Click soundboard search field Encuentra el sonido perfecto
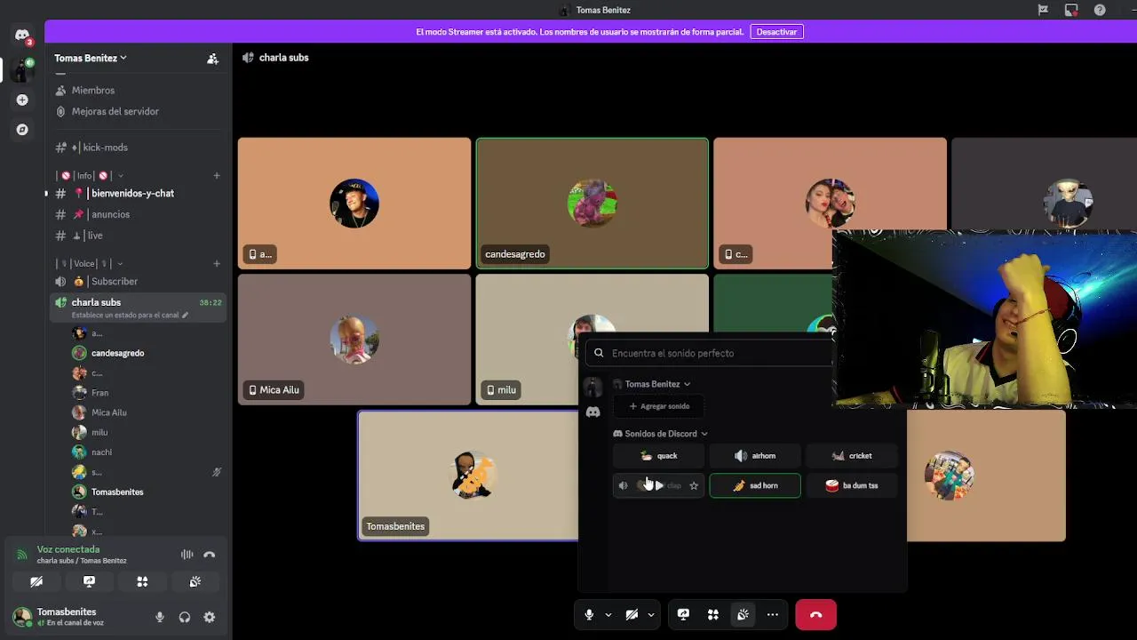Viewport: 1137px width, 640px height. point(711,353)
